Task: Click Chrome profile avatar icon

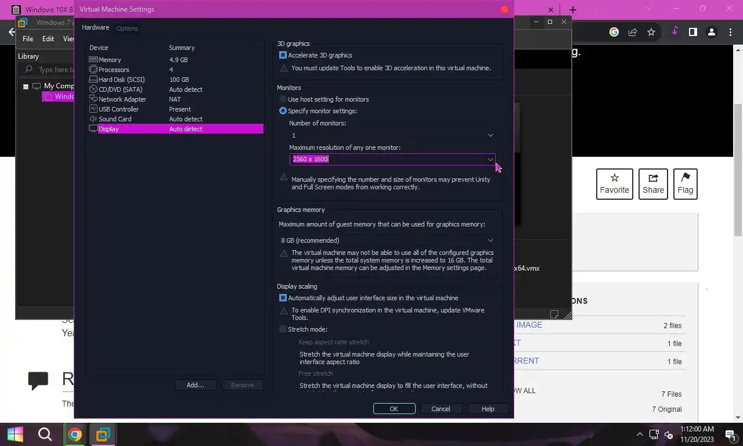Action: point(711,33)
